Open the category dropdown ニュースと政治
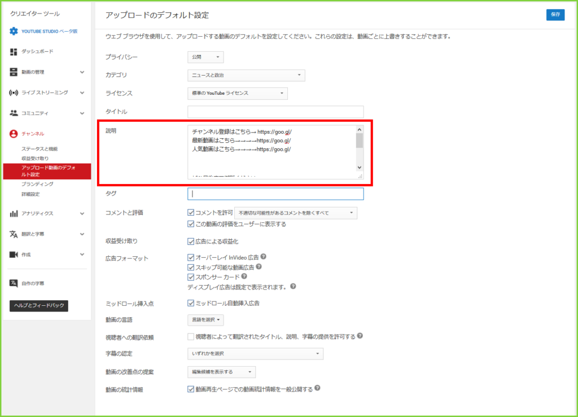 click(246, 75)
